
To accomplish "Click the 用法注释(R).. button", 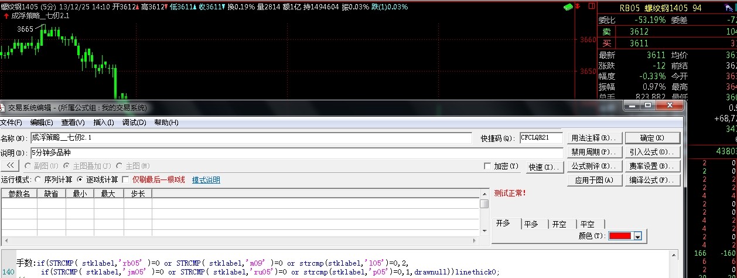I will (x=595, y=138).
